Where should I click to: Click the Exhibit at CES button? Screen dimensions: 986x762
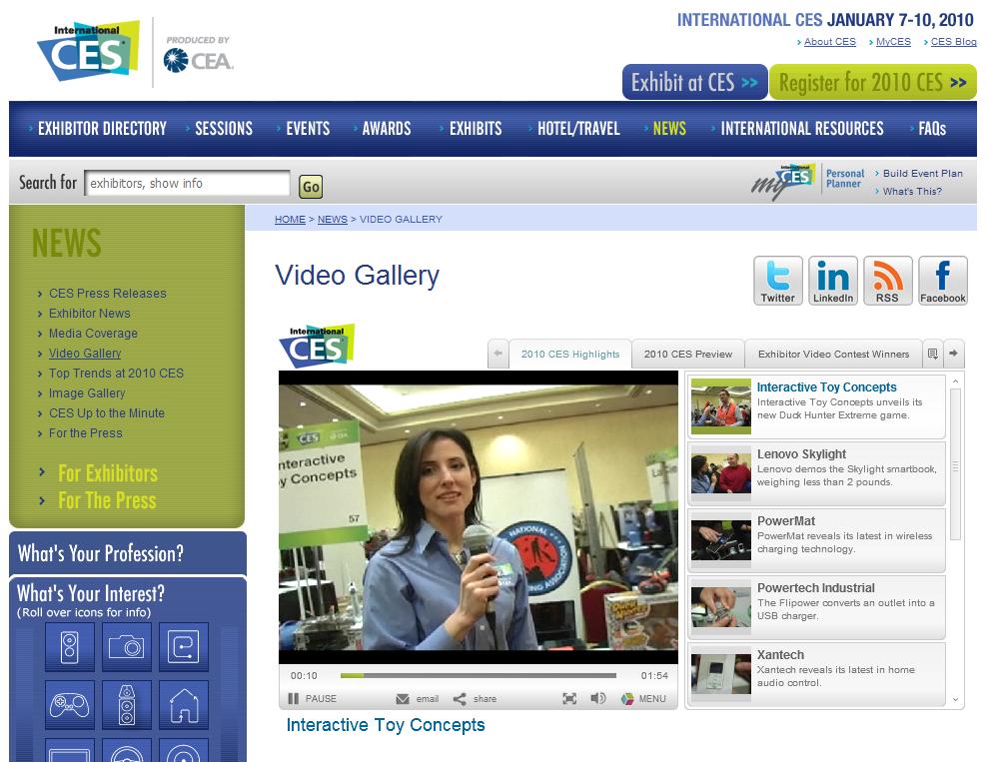point(695,82)
